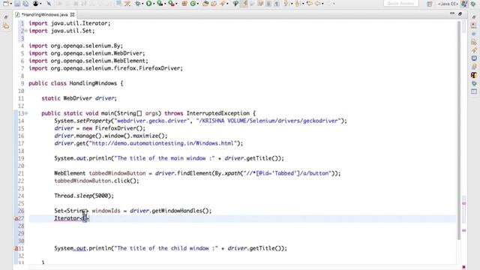
Task: Click the demo.automationtesting.in URL string
Action: pos(163,143)
